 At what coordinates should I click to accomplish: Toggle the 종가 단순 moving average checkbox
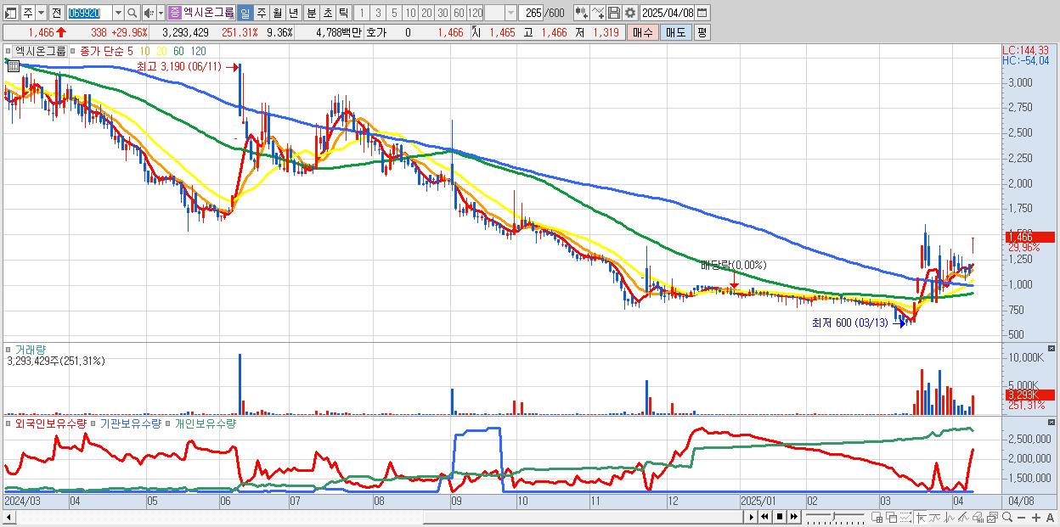click(72, 52)
